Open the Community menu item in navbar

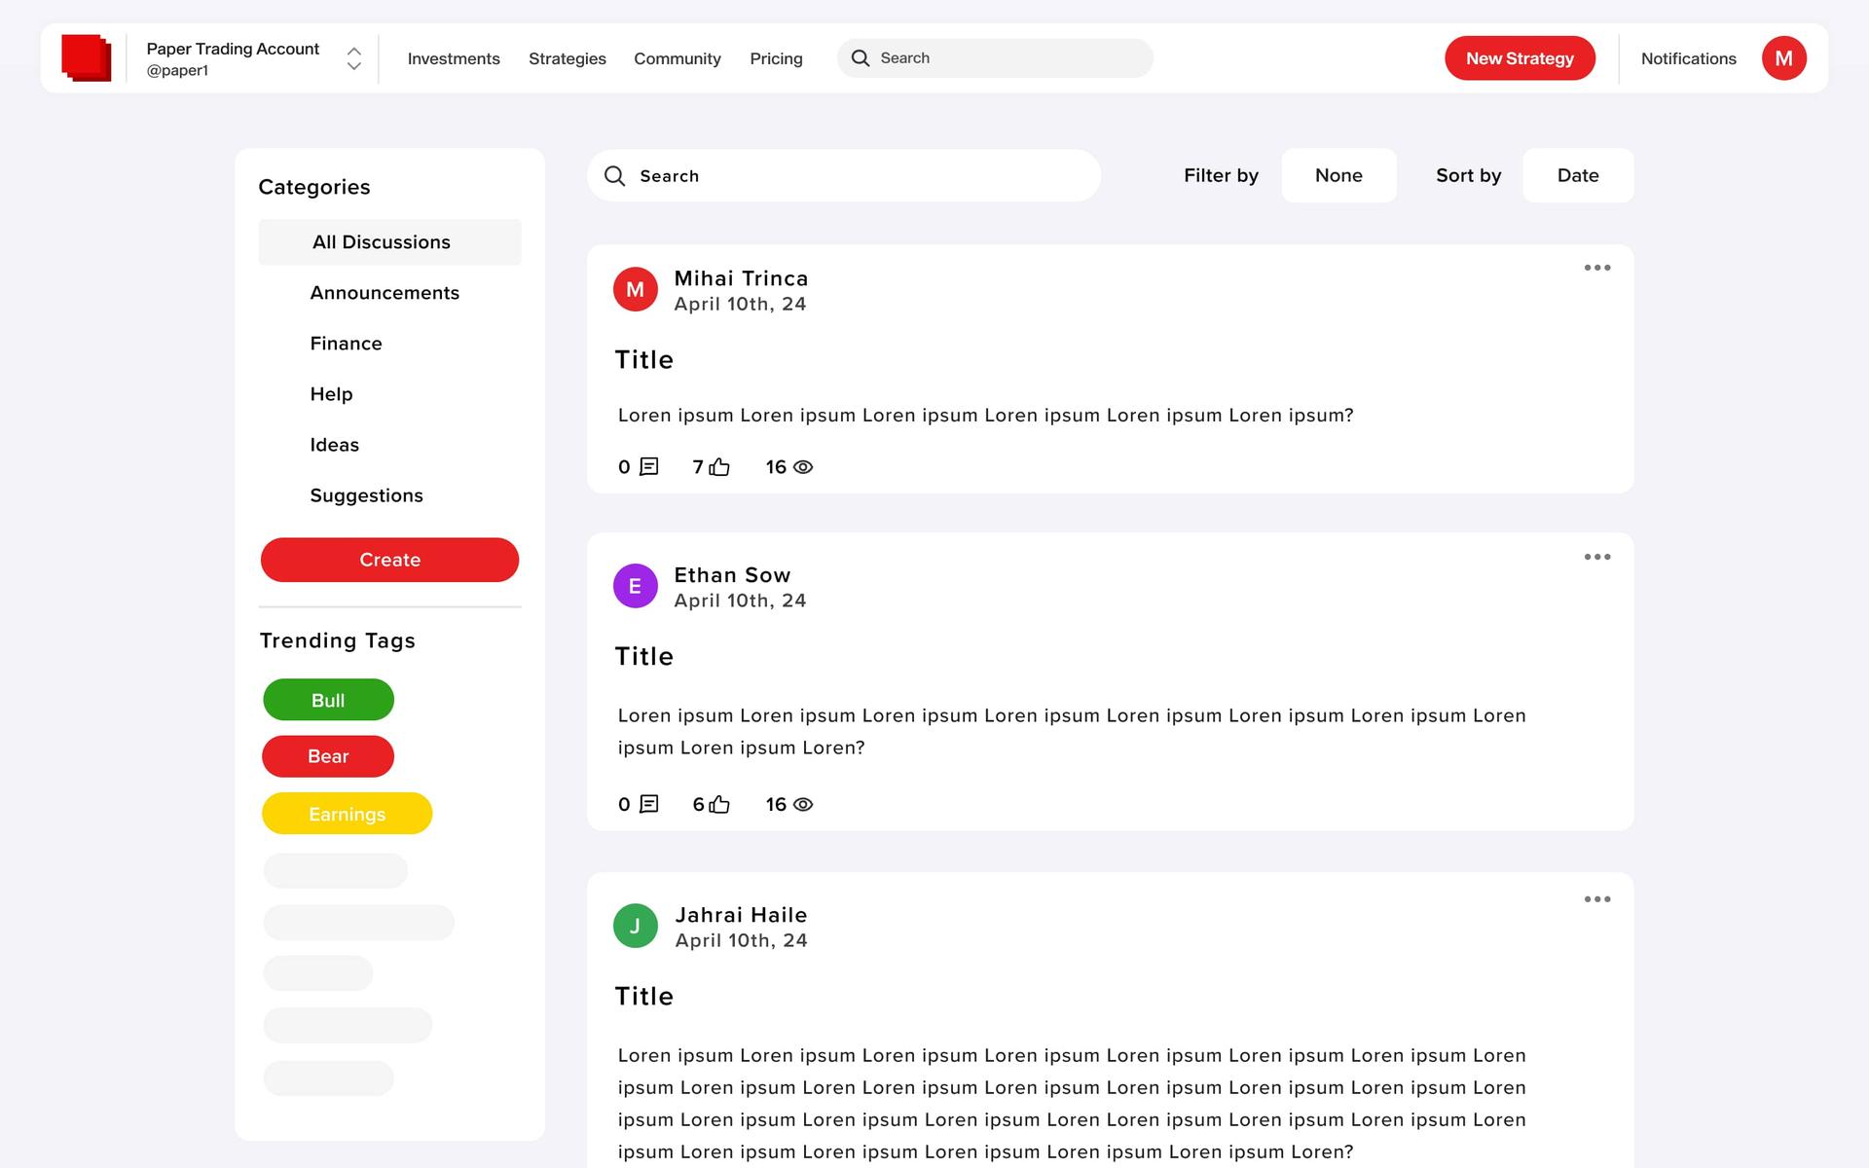[677, 57]
